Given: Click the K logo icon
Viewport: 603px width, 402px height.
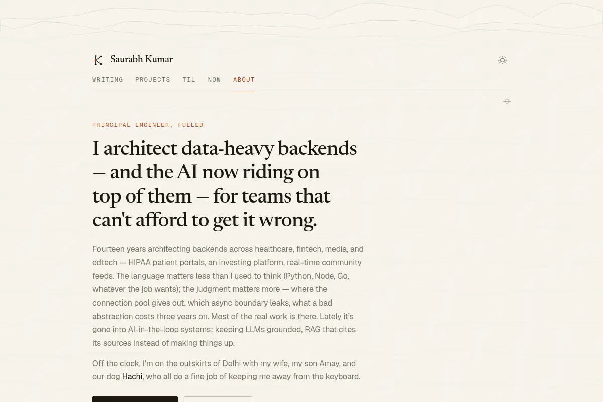Looking at the screenshot, I should click(98, 60).
